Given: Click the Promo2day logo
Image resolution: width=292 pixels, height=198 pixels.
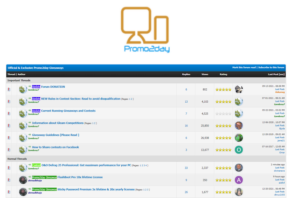Looking at the screenshot, I should (145, 30).
